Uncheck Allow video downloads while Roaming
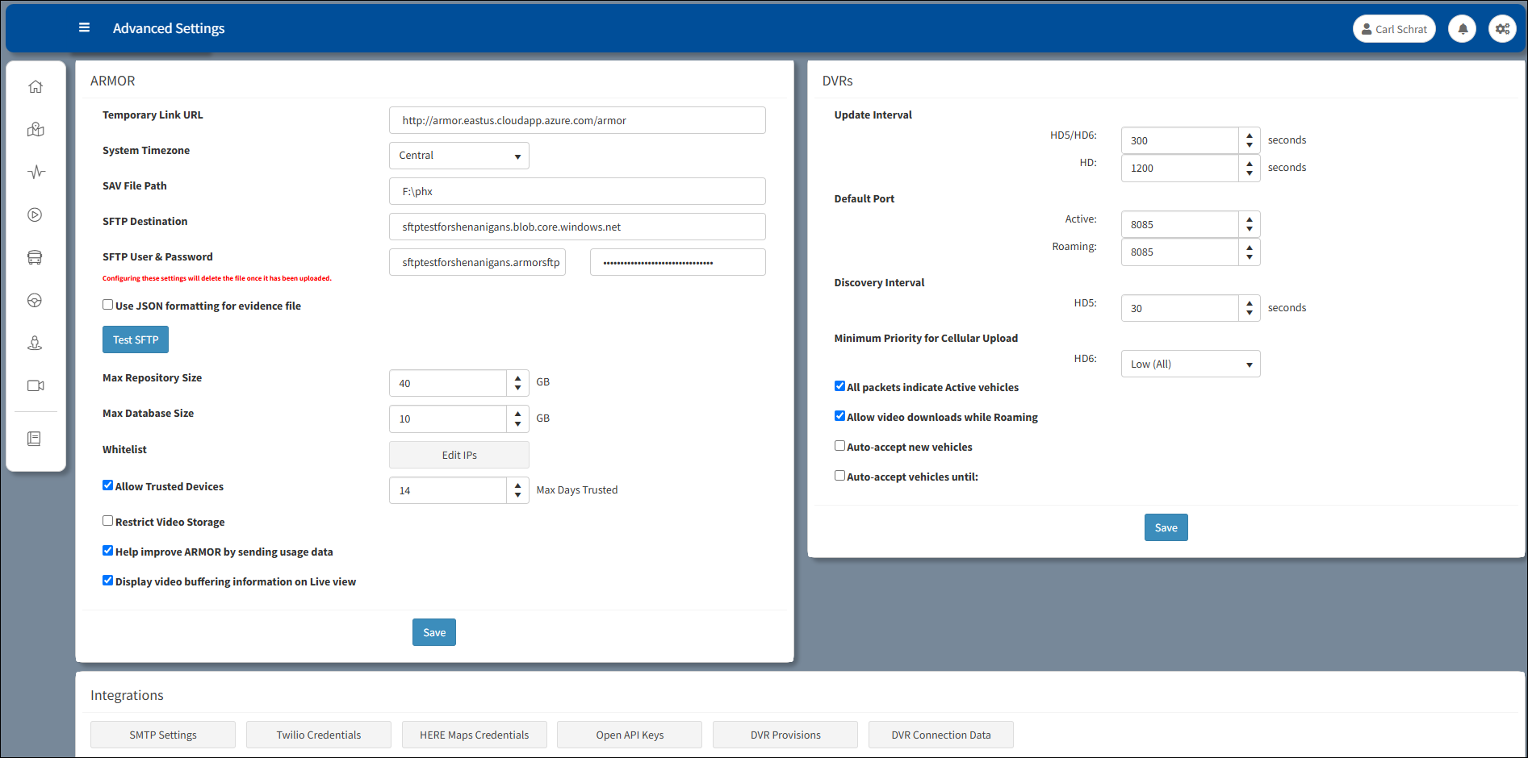1528x758 pixels. click(x=839, y=416)
